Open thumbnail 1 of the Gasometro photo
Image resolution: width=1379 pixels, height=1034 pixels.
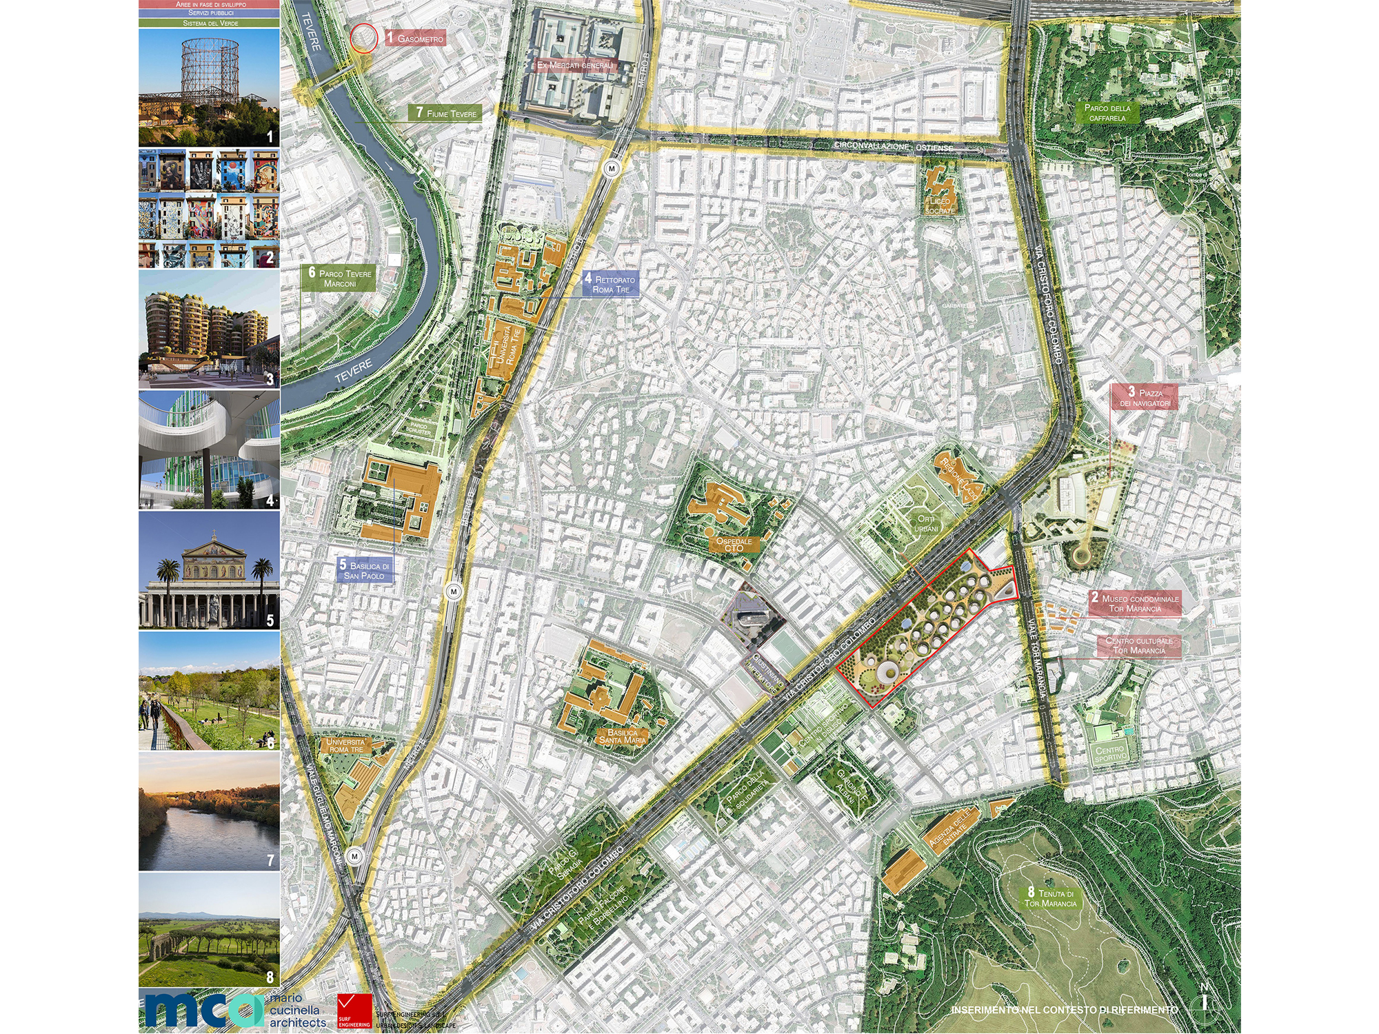click(209, 88)
